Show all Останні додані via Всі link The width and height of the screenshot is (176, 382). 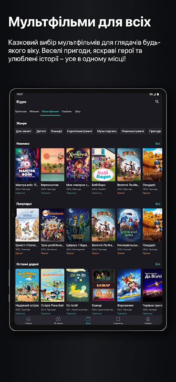coord(158,264)
